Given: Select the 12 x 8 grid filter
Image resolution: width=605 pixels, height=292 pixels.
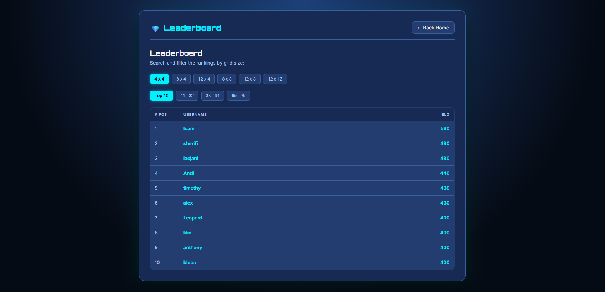Looking at the screenshot, I should click(x=250, y=79).
